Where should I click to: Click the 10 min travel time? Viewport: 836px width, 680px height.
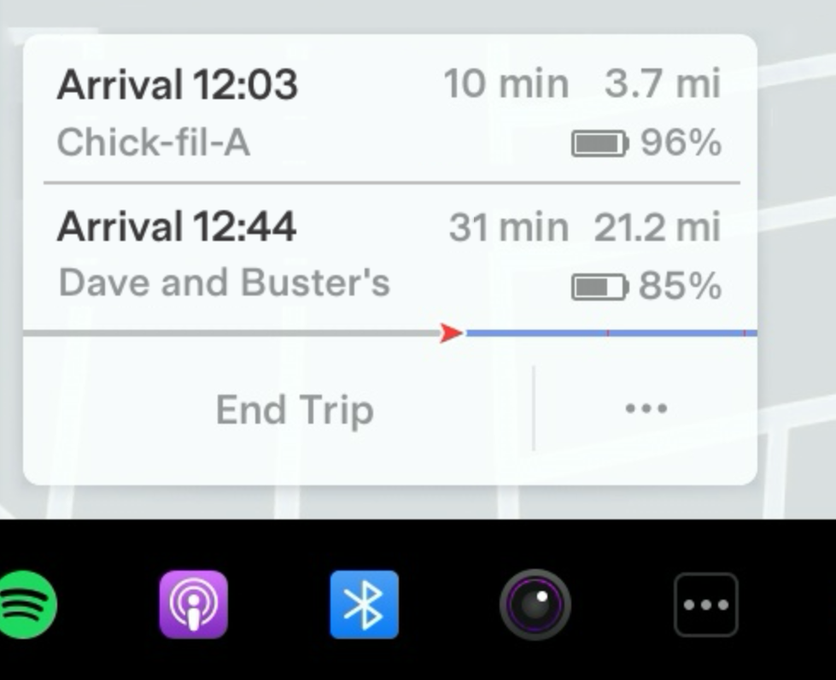click(506, 85)
